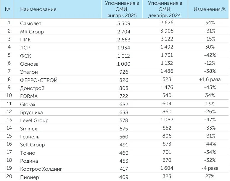Select the 'Донстрой' company name
The height and width of the screenshot is (181, 230).
point(32,88)
